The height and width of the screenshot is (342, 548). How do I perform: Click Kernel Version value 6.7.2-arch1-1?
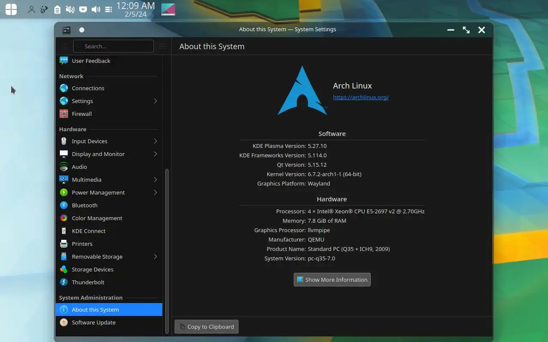(x=335, y=174)
